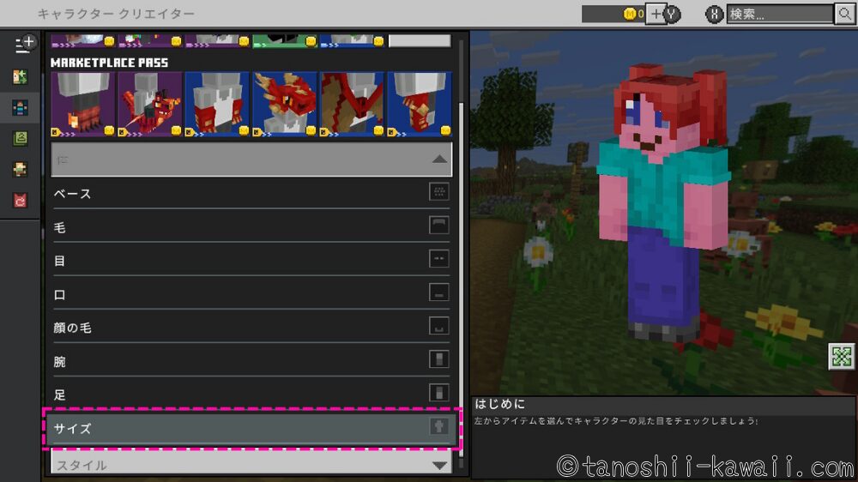
Task: Click the magnifier search button
Action: click(844, 14)
